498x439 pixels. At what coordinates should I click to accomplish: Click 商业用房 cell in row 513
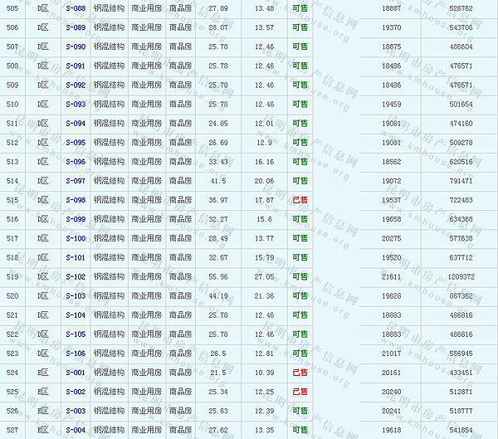[146, 162]
